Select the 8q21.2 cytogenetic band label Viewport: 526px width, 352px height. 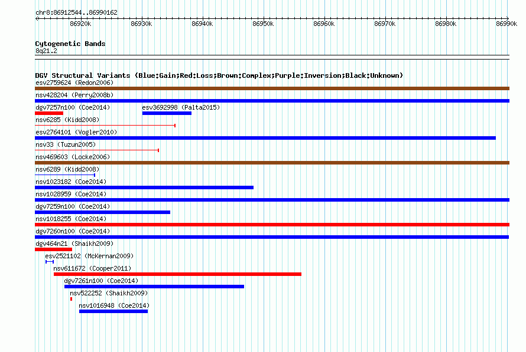[x=46, y=51]
